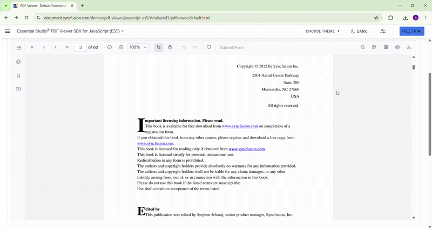Click the redo icon in toolbar
The height and width of the screenshot is (229, 432).
195,47
